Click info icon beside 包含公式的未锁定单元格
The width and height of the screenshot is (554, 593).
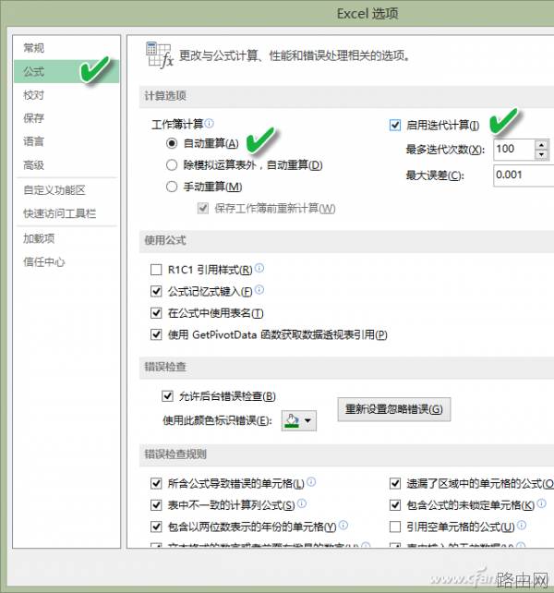coord(541,503)
